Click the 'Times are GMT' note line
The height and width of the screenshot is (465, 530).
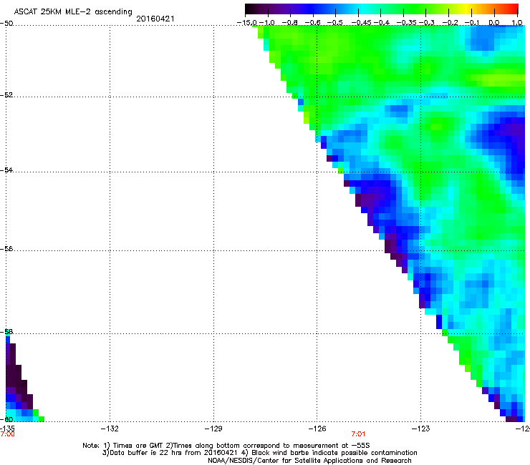tap(226, 446)
